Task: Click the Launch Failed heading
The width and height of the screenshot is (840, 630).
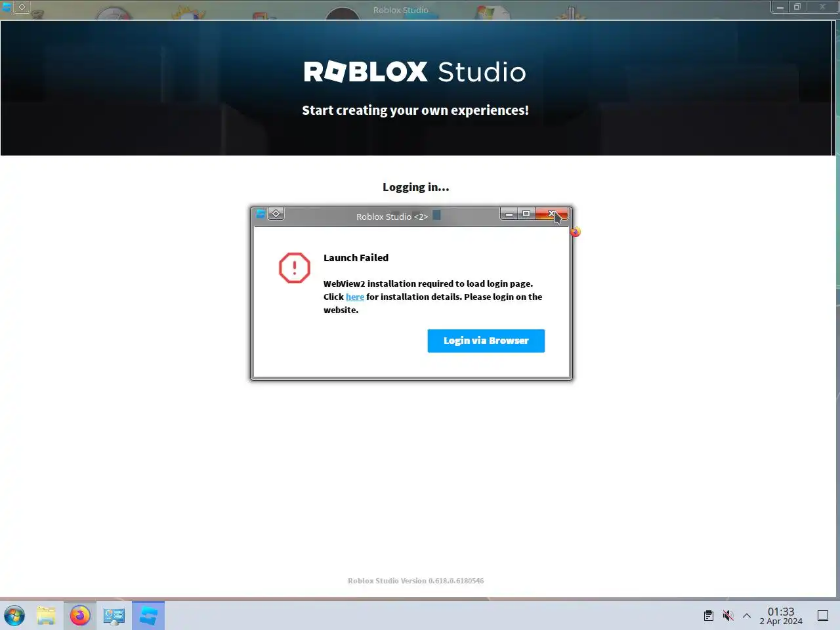Action: point(356,258)
